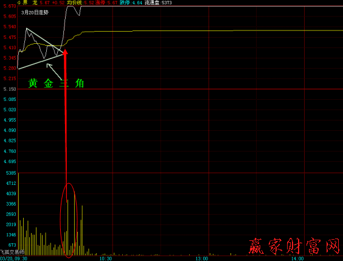
Task: Click the 黄金三角 green annotation text
Action: [x=56, y=83]
